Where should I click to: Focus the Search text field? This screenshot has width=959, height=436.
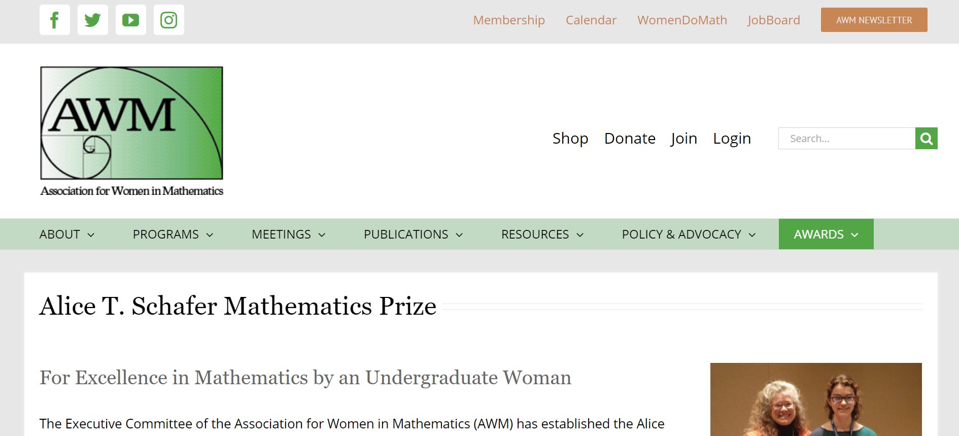[846, 139]
